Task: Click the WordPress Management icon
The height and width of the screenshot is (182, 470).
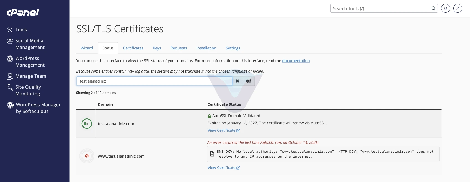Action: [x=10, y=59]
